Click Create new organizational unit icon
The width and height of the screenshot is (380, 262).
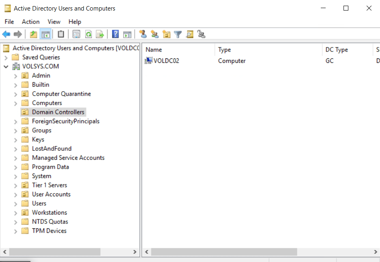[166, 34]
